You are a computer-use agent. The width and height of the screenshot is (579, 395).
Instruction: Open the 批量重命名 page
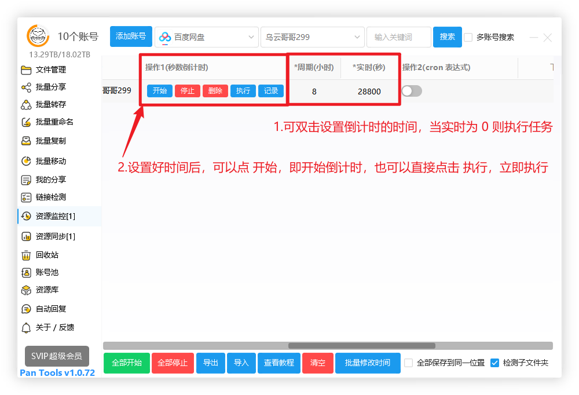pyautogui.click(x=54, y=122)
